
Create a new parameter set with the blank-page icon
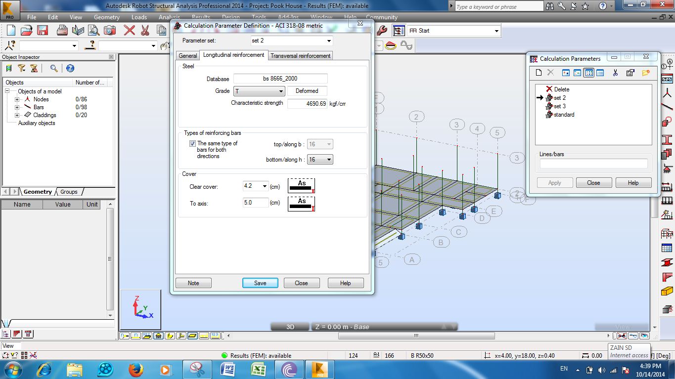click(539, 72)
